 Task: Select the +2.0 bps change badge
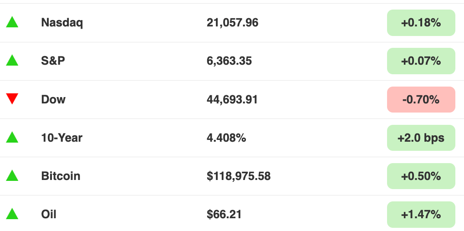[x=421, y=138]
